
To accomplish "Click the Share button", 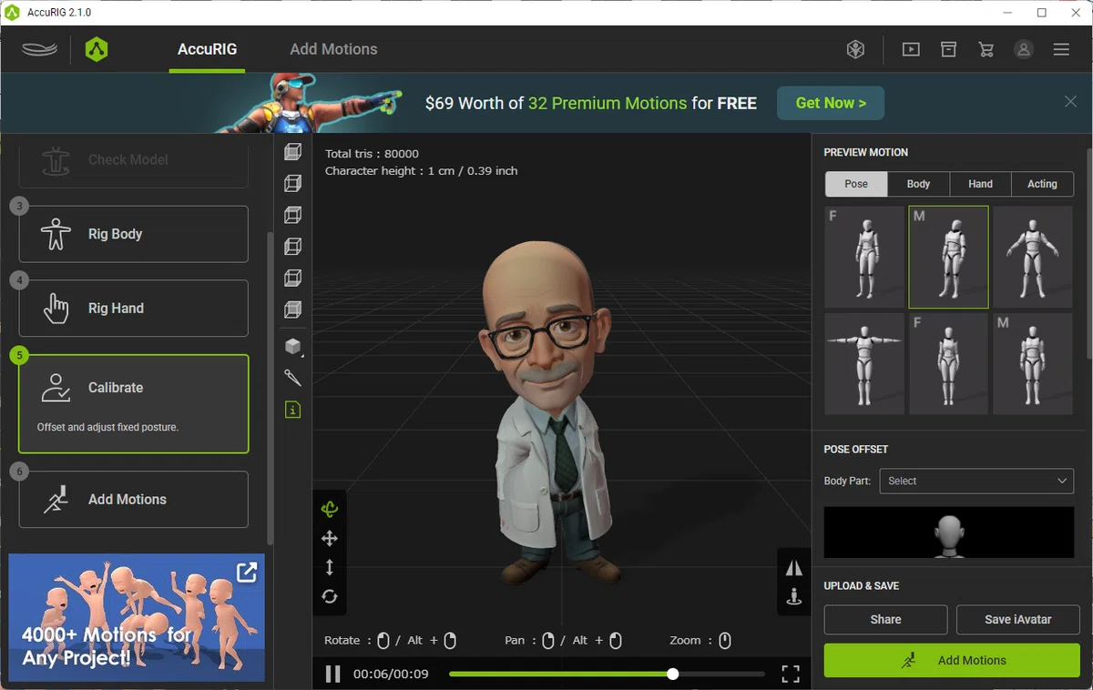I will click(x=885, y=620).
